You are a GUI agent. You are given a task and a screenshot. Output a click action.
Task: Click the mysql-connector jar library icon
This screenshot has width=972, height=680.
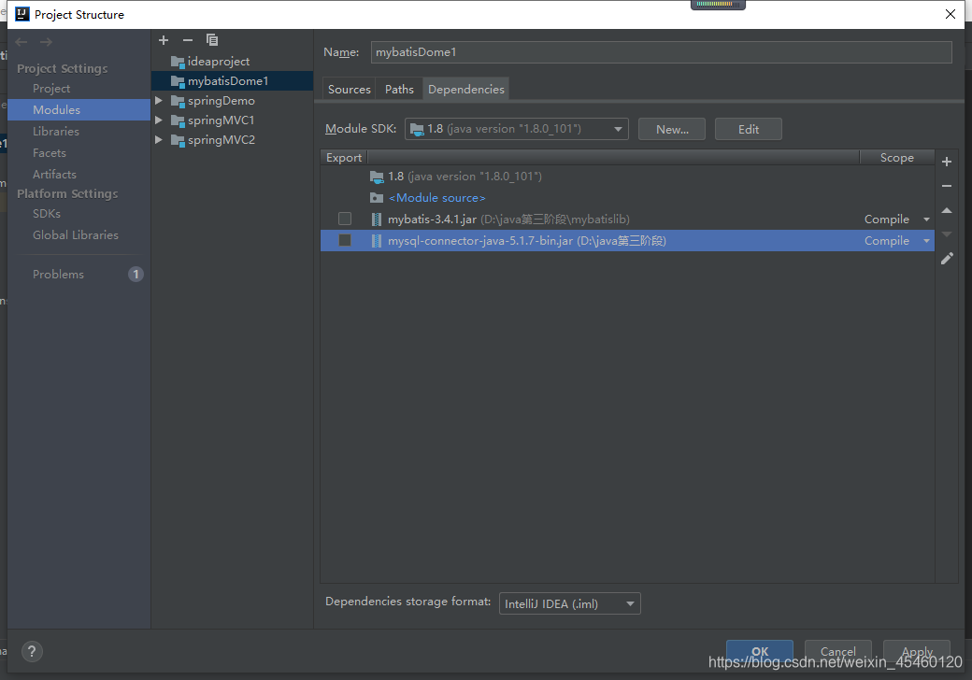[377, 241]
